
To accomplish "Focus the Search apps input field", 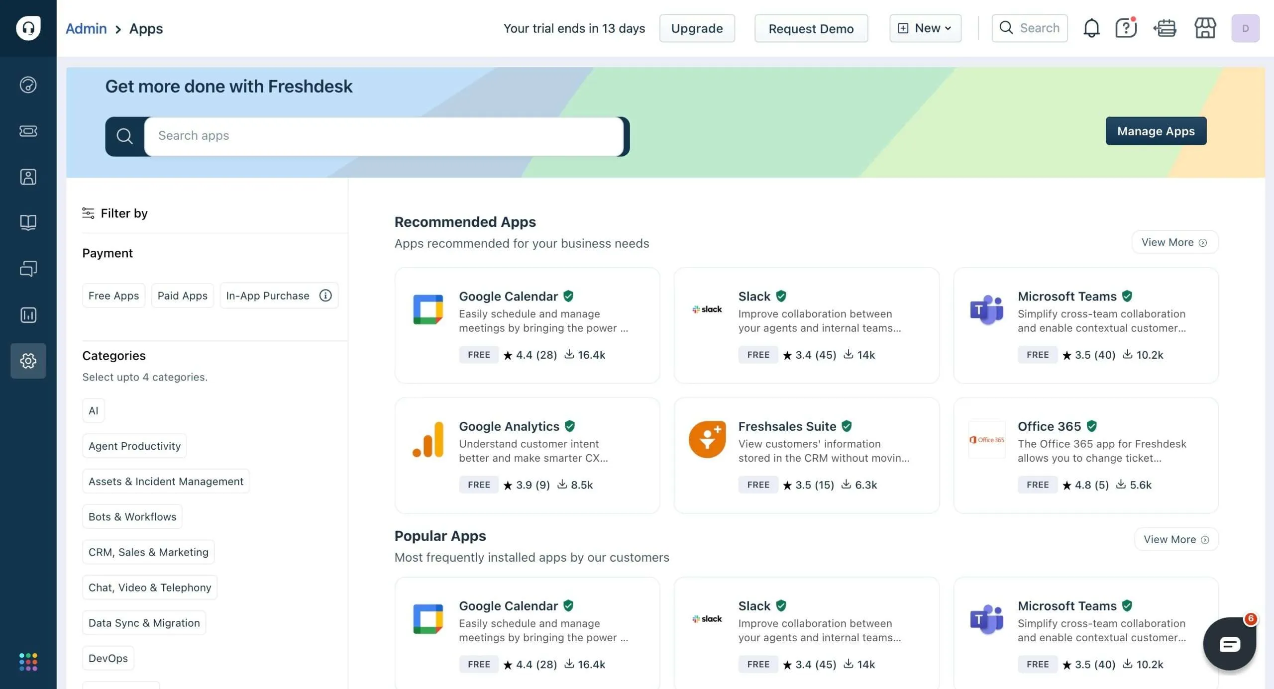I will [x=384, y=136].
